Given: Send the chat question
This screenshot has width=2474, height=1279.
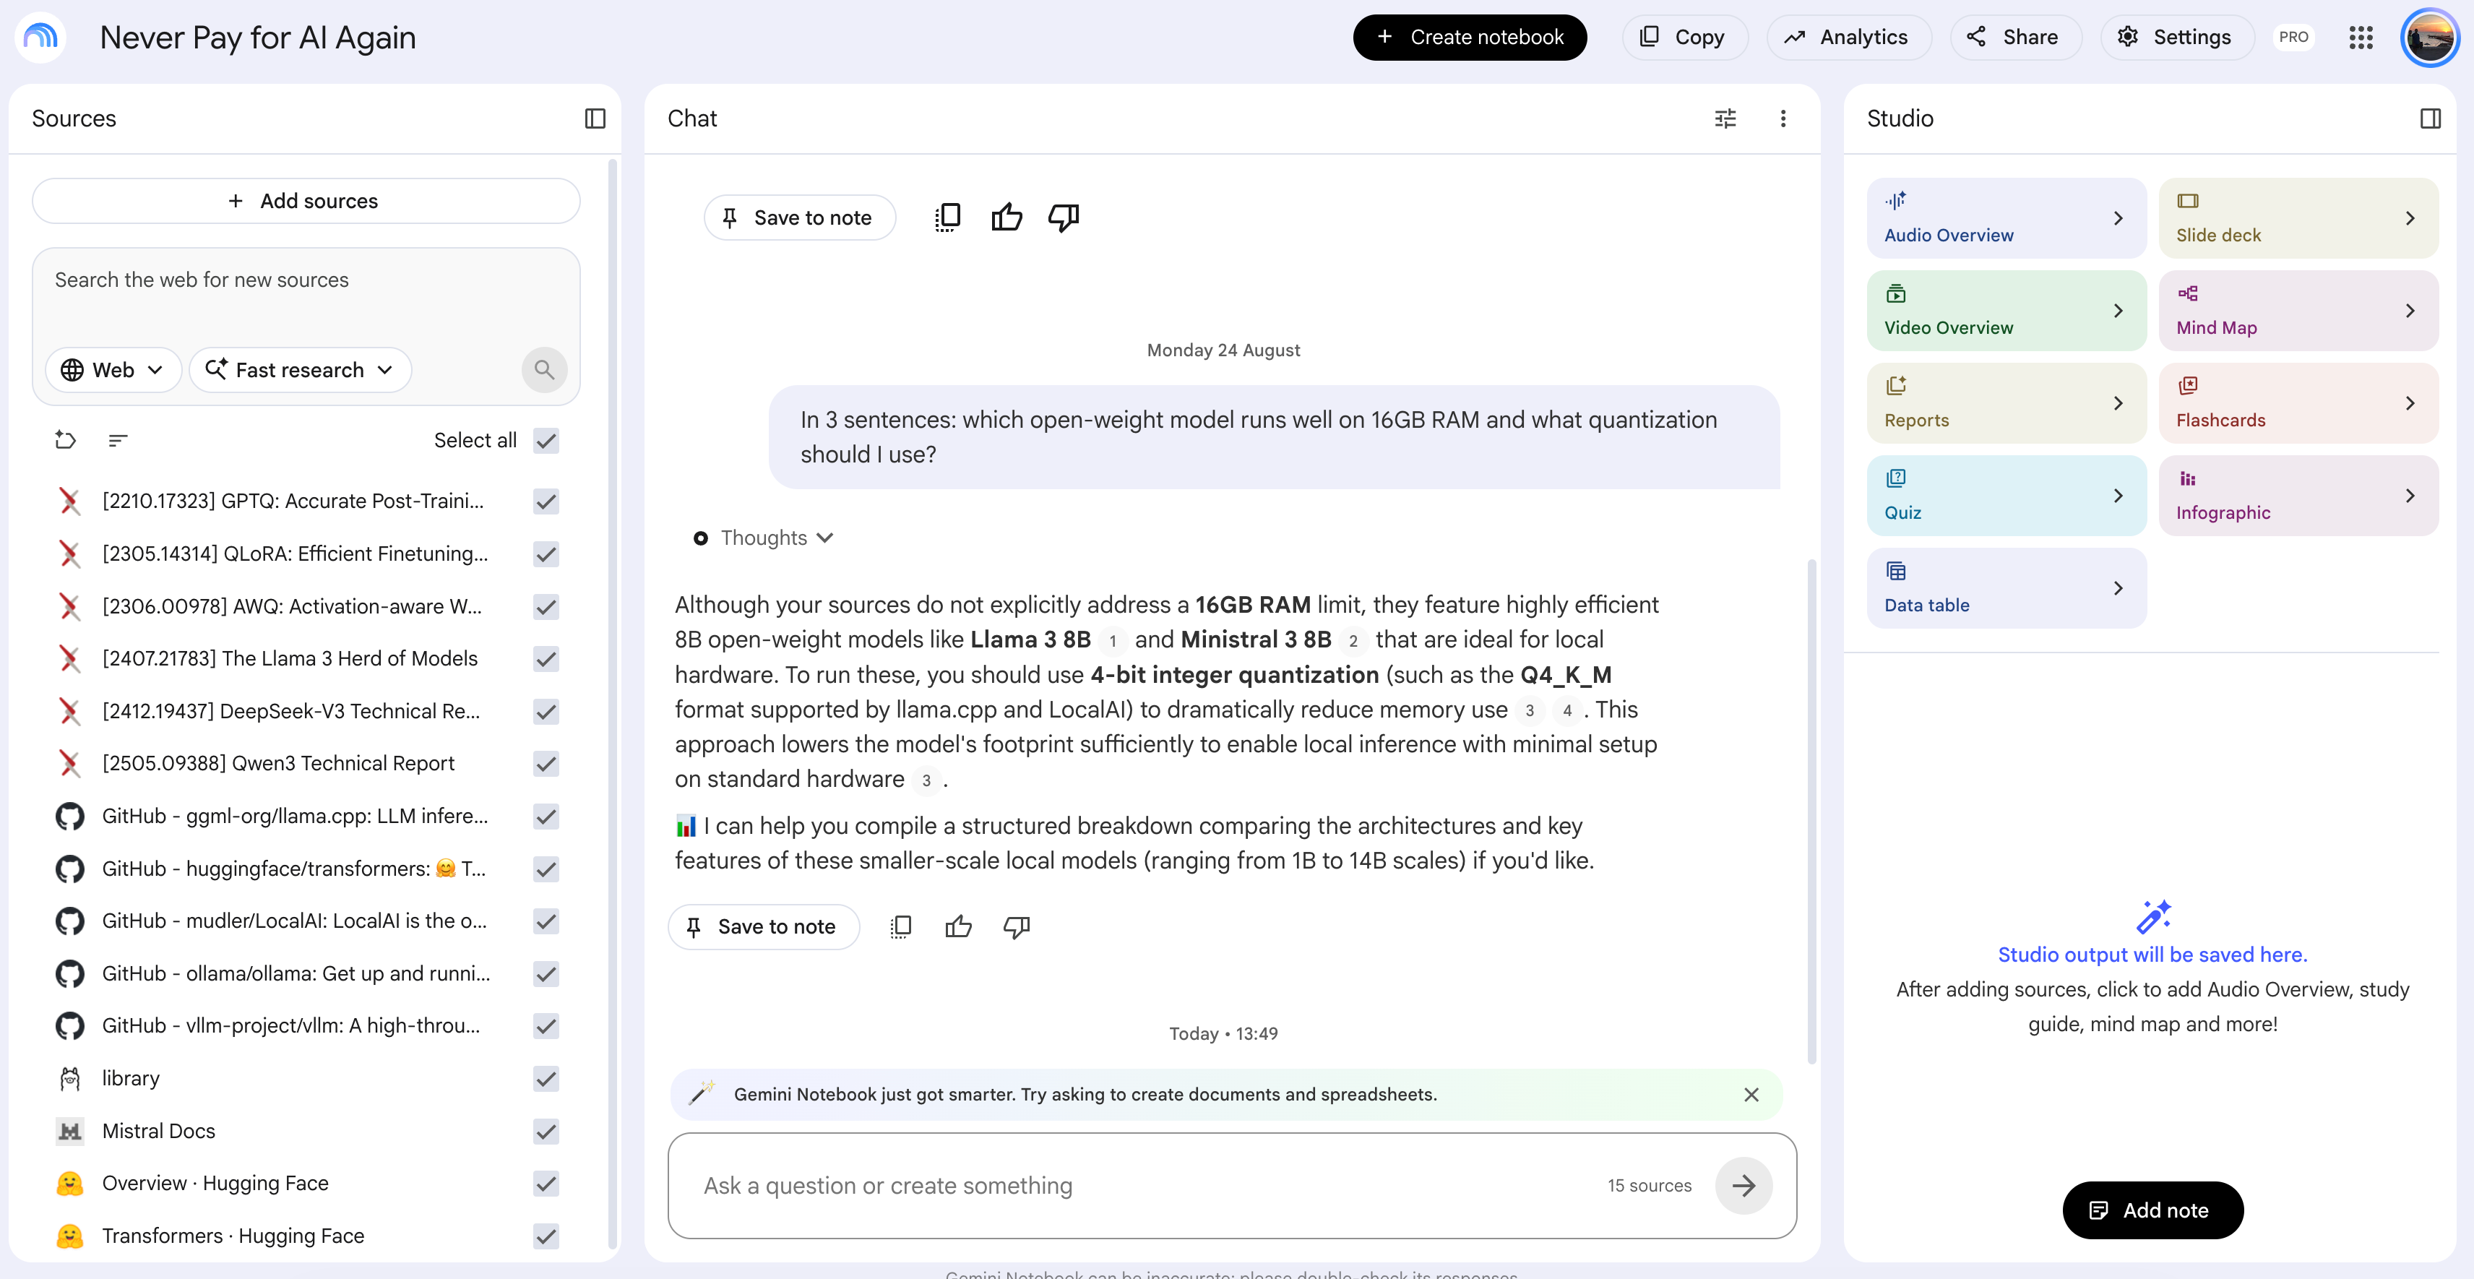Looking at the screenshot, I should click(1743, 1186).
